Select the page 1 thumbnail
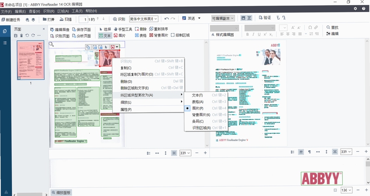370x196 pixels. click(31, 60)
